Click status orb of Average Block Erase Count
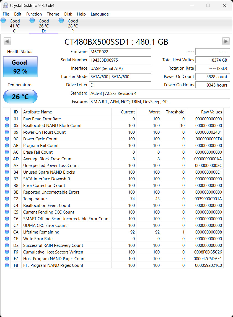The width and height of the screenshot is (233, 317). 7,159
